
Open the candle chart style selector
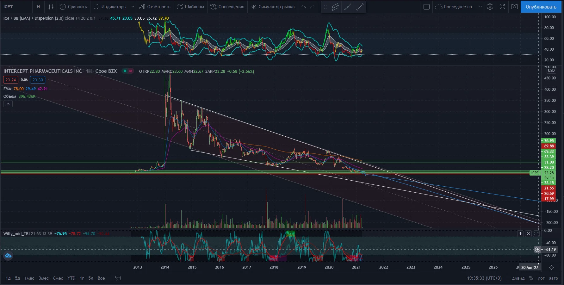[51, 7]
